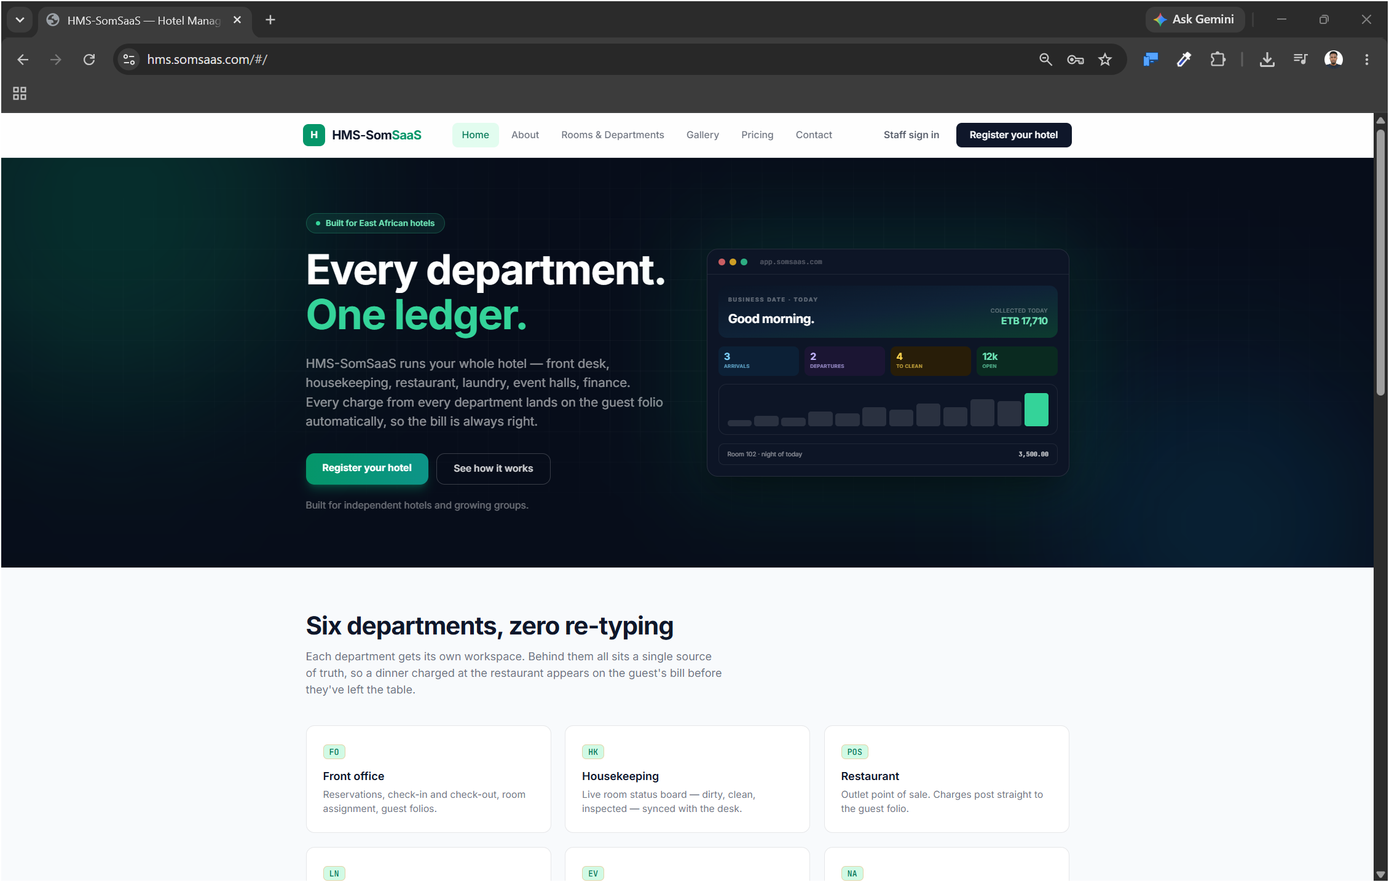Click the ETB 17,710 collected amount
Viewport: 1389px width, 882px height.
click(1024, 321)
